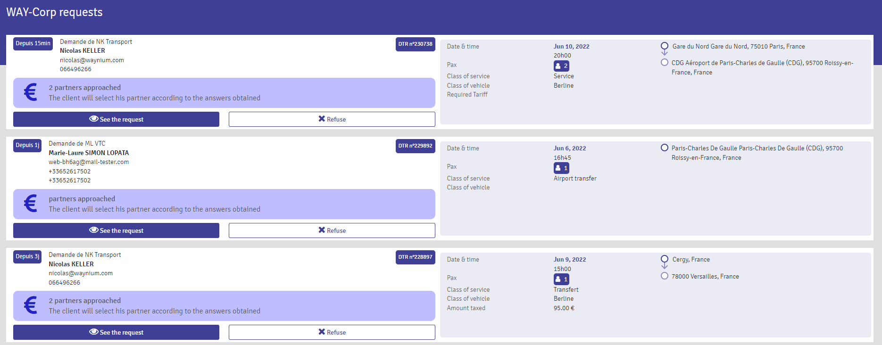Refuse the Cergy to Versailles request

coord(332,332)
